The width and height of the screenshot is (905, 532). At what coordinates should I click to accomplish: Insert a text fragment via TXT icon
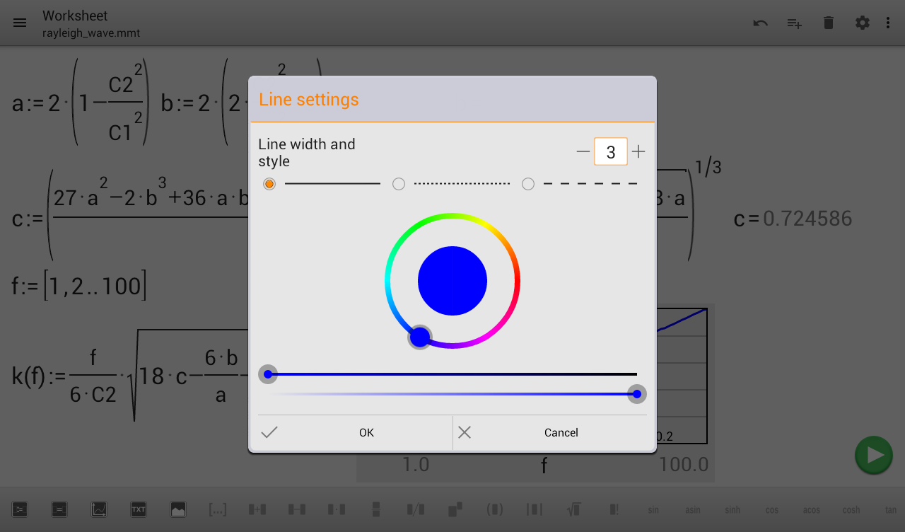coord(139,509)
